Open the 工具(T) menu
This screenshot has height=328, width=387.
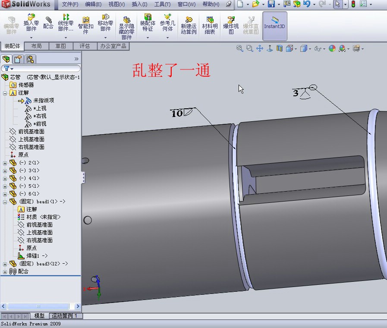pyautogui.click(x=162, y=4)
